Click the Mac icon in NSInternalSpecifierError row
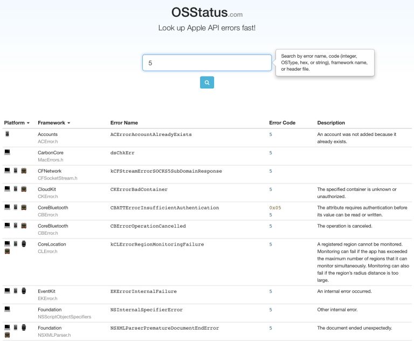This screenshot has width=414, height=341. tap(7, 309)
